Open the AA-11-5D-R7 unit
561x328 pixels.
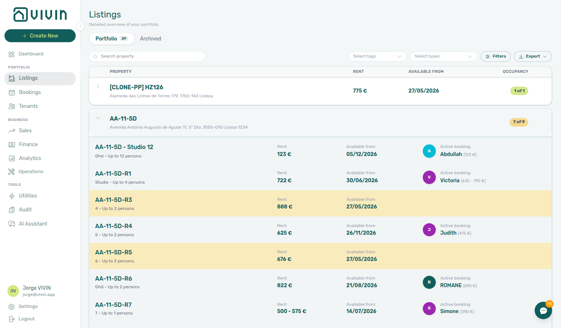coord(113,305)
